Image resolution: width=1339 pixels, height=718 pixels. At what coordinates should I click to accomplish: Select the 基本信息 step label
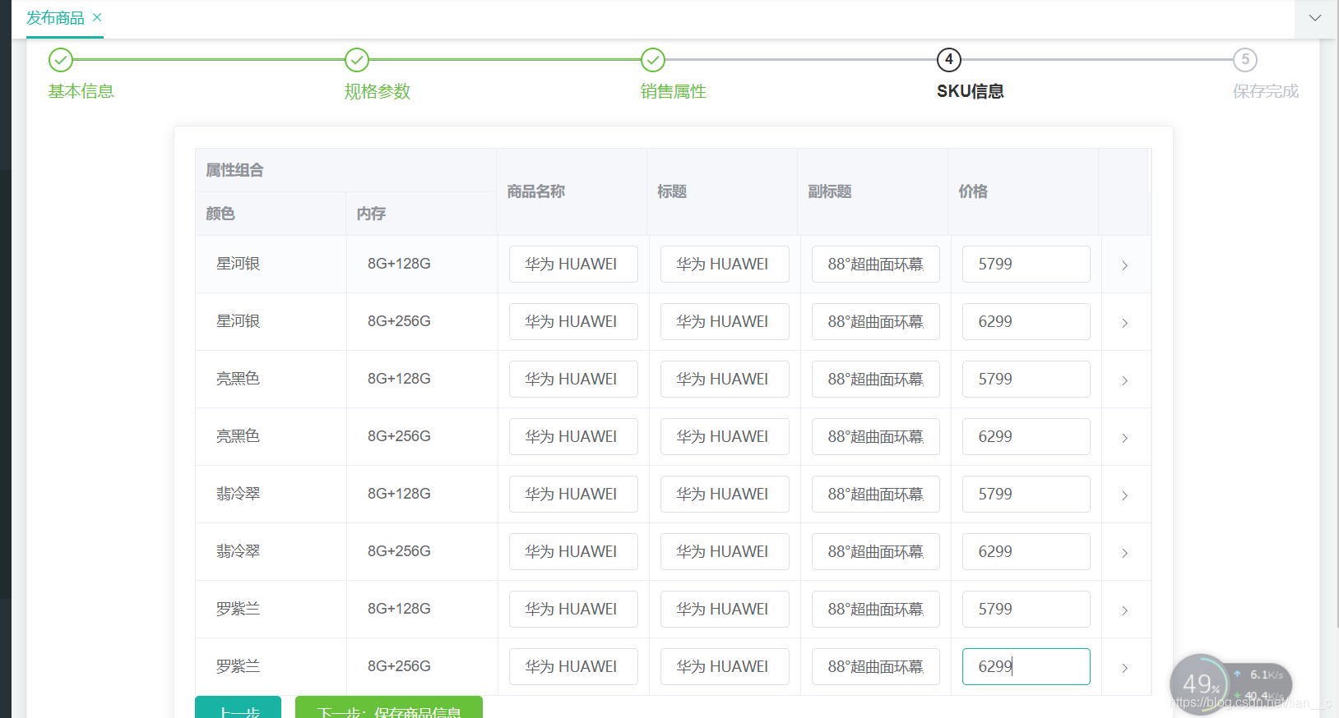[81, 91]
